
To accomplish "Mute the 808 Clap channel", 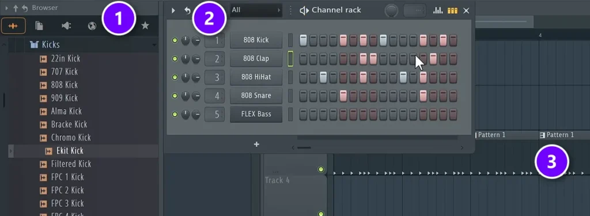I will 175,59.
